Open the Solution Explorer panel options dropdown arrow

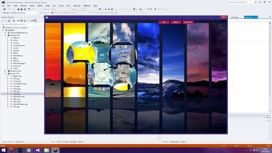[x=43, y=17]
